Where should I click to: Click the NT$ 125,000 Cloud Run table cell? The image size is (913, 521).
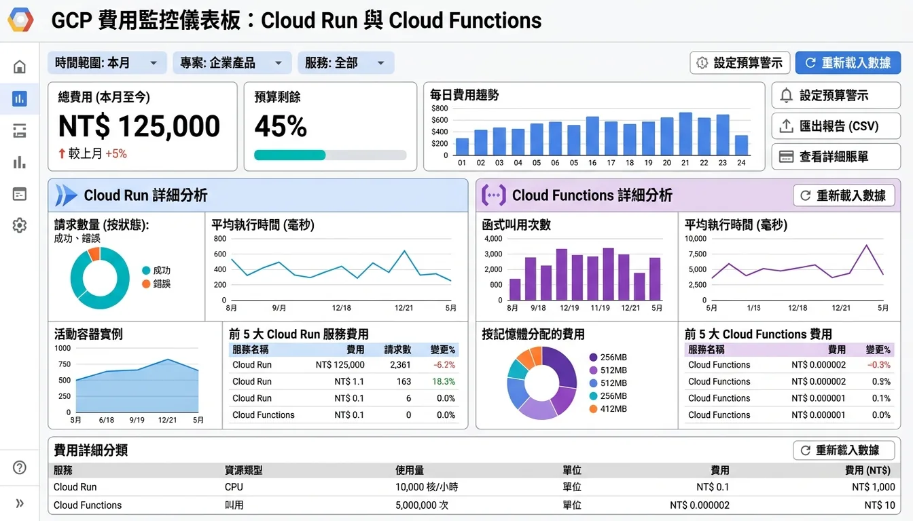tap(340, 365)
